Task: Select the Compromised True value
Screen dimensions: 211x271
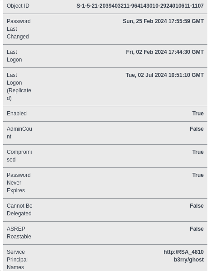Action: [x=198, y=152]
